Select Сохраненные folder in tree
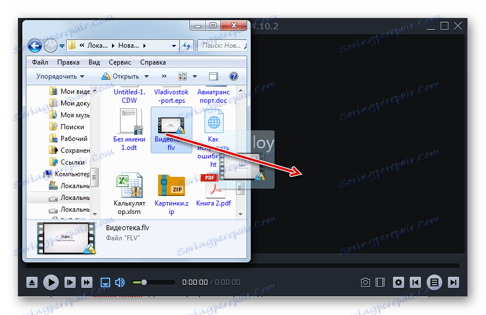Screen dimensions: 486x315 70,150
